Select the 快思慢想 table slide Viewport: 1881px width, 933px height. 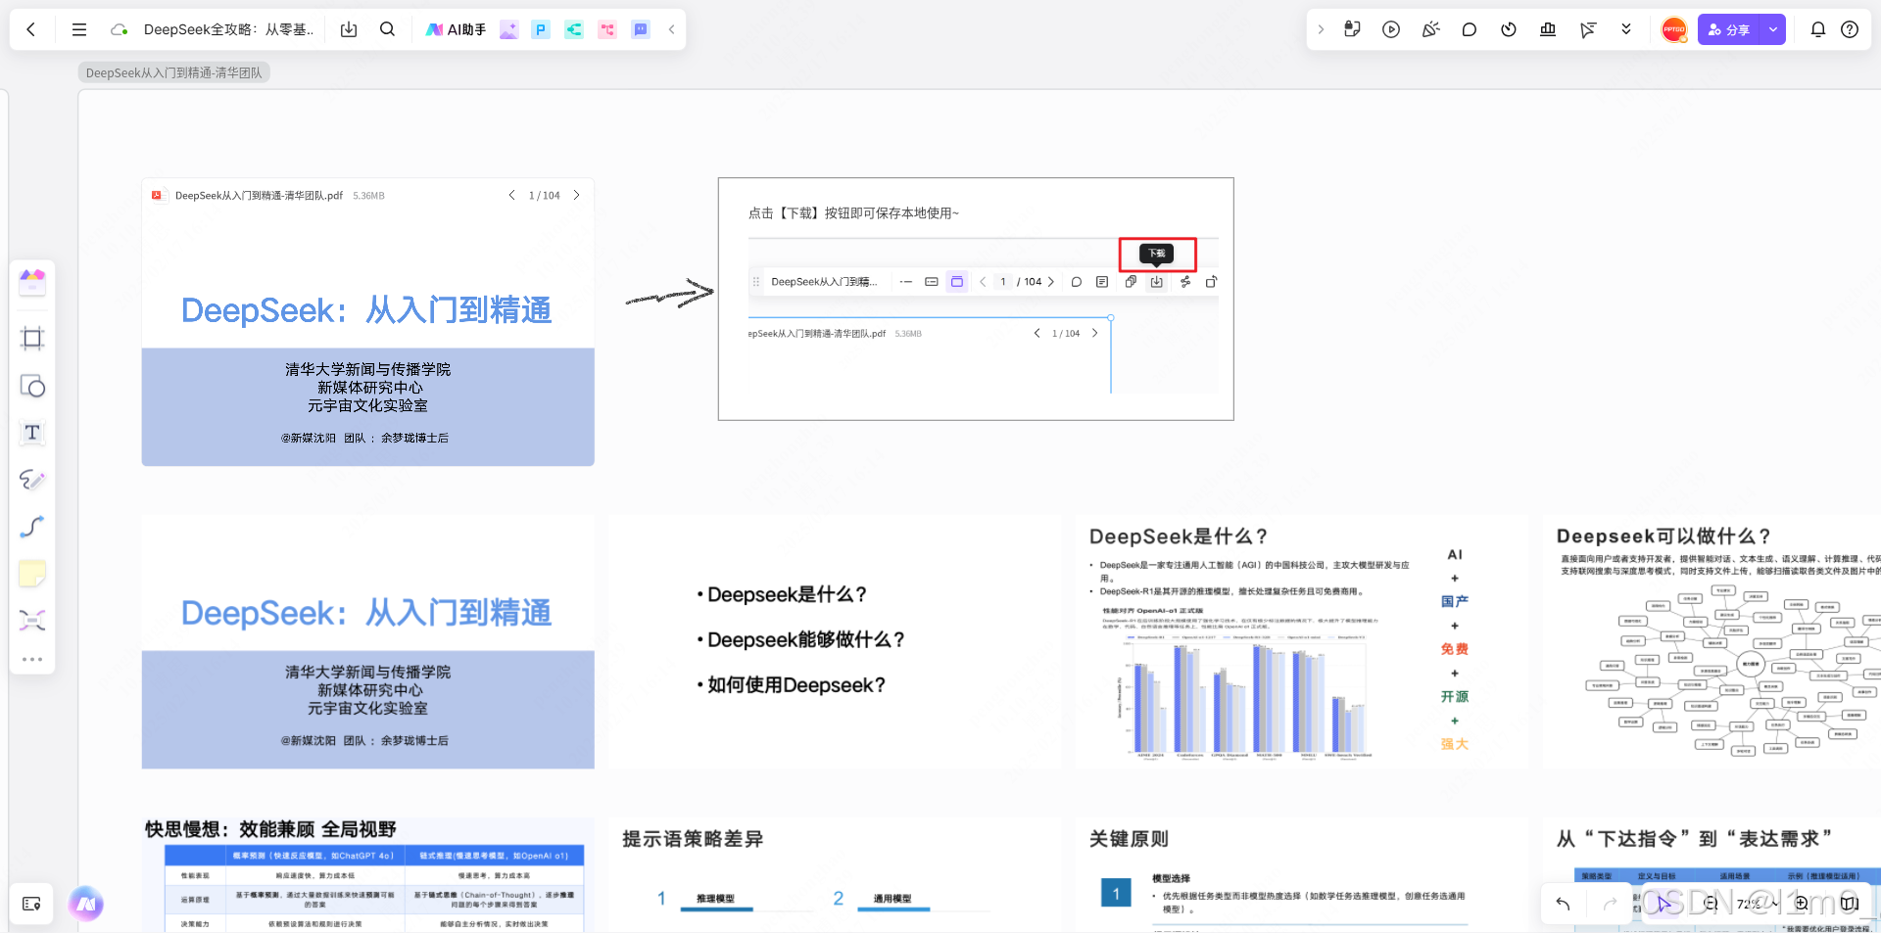[x=368, y=875]
